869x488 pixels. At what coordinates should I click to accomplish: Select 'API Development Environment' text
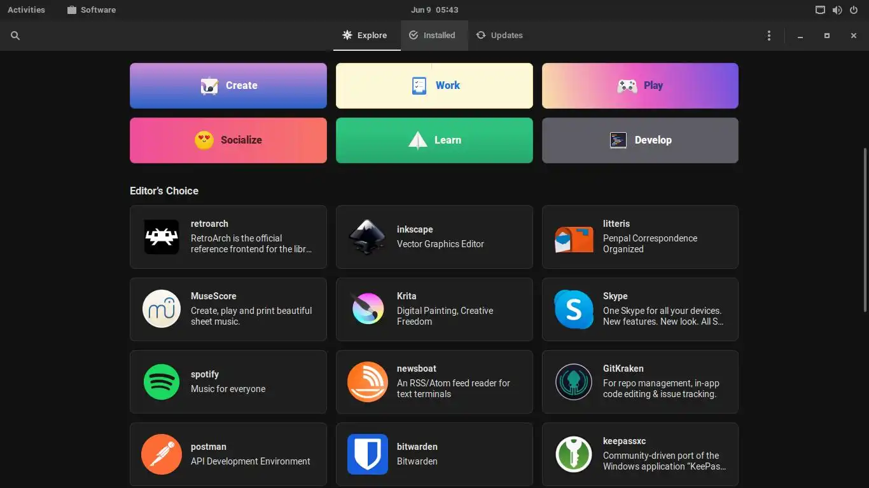tap(251, 461)
